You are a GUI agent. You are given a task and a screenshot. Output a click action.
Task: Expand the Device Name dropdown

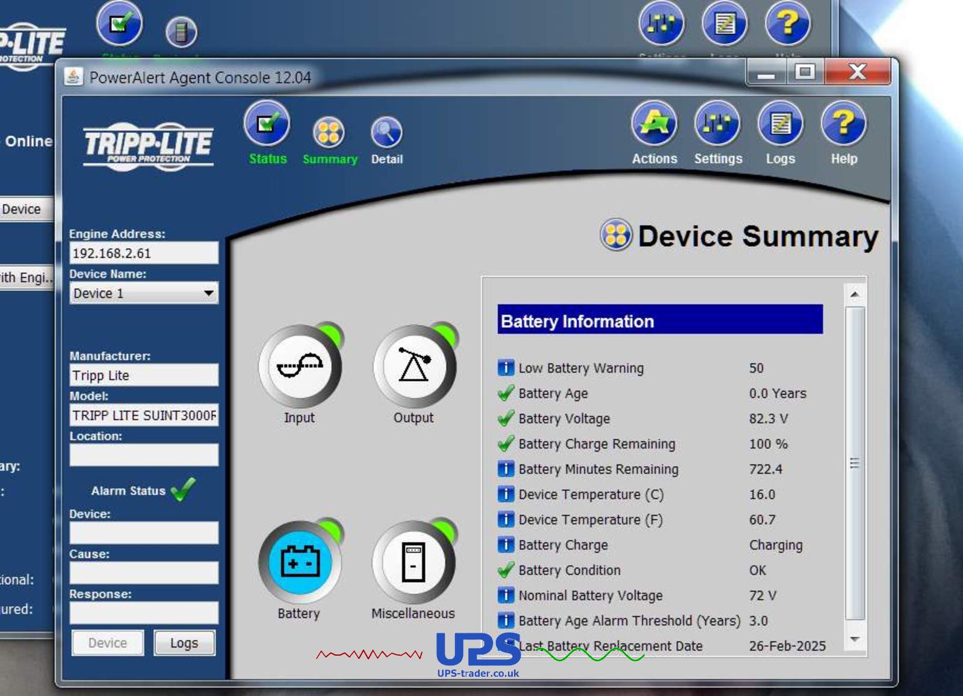pos(208,293)
